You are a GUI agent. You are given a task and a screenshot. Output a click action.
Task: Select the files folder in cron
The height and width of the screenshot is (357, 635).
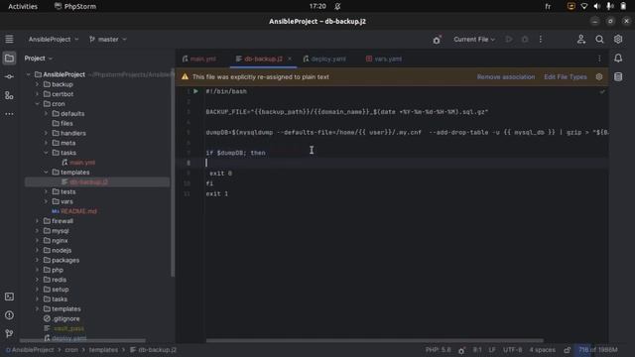(x=66, y=123)
